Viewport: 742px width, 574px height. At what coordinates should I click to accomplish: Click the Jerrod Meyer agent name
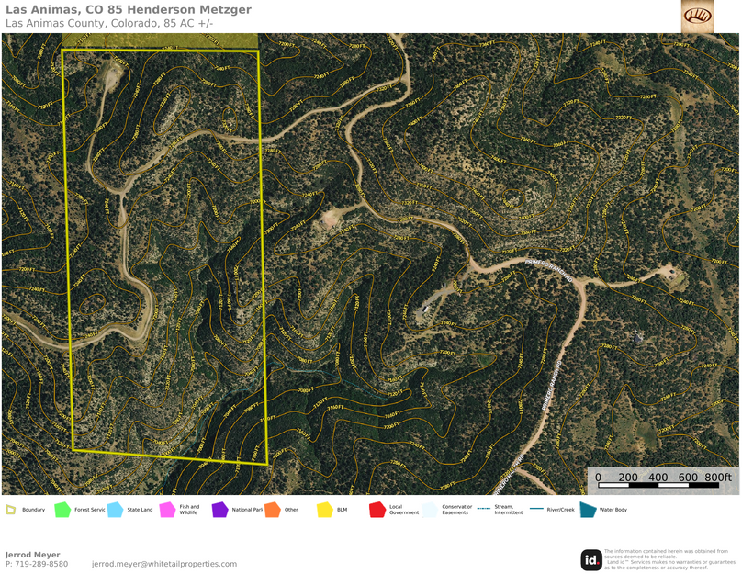[x=33, y=555]
